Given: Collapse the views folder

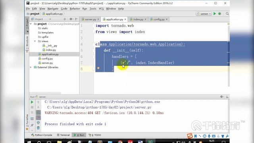Looking at the screenshot, I should 35,41.
